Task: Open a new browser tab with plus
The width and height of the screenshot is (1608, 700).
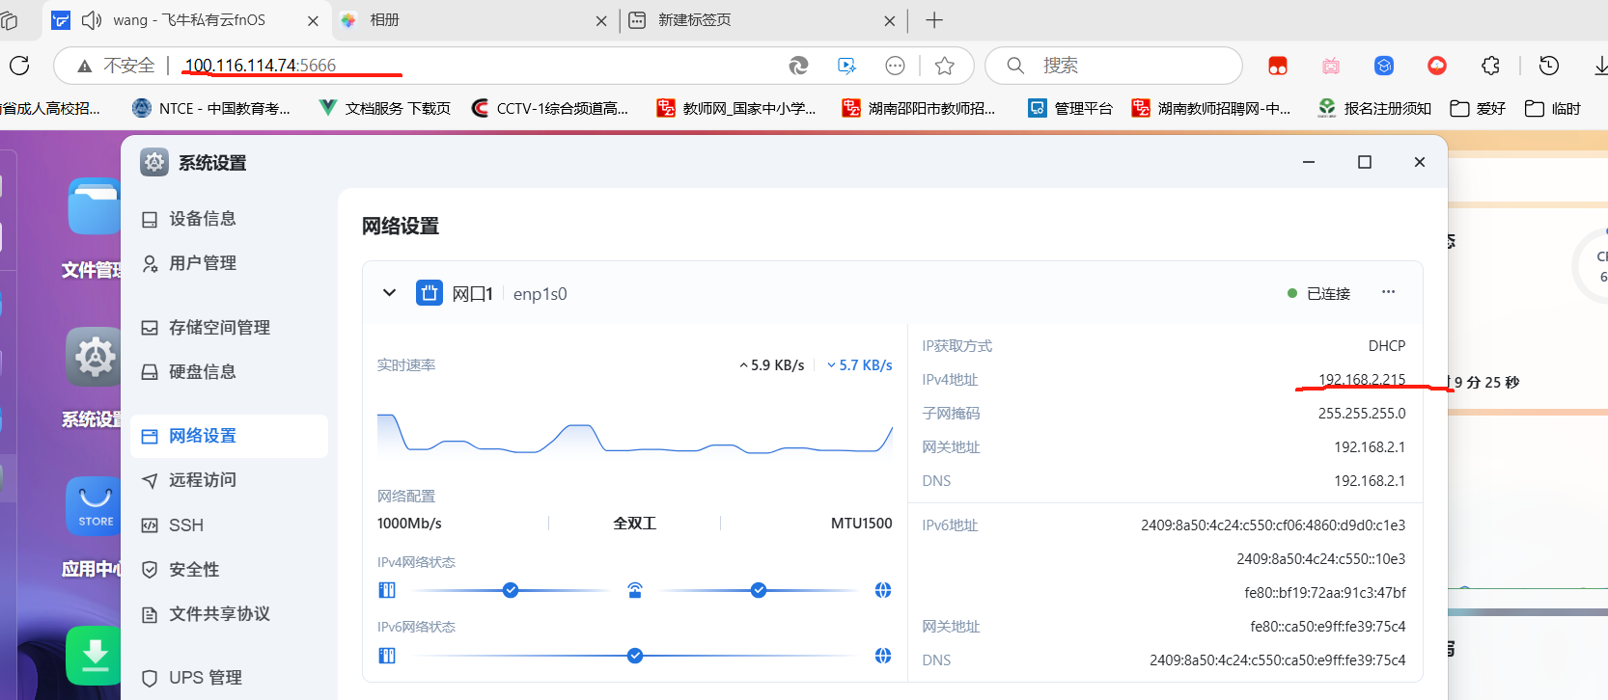Action: tap(934, 20)
